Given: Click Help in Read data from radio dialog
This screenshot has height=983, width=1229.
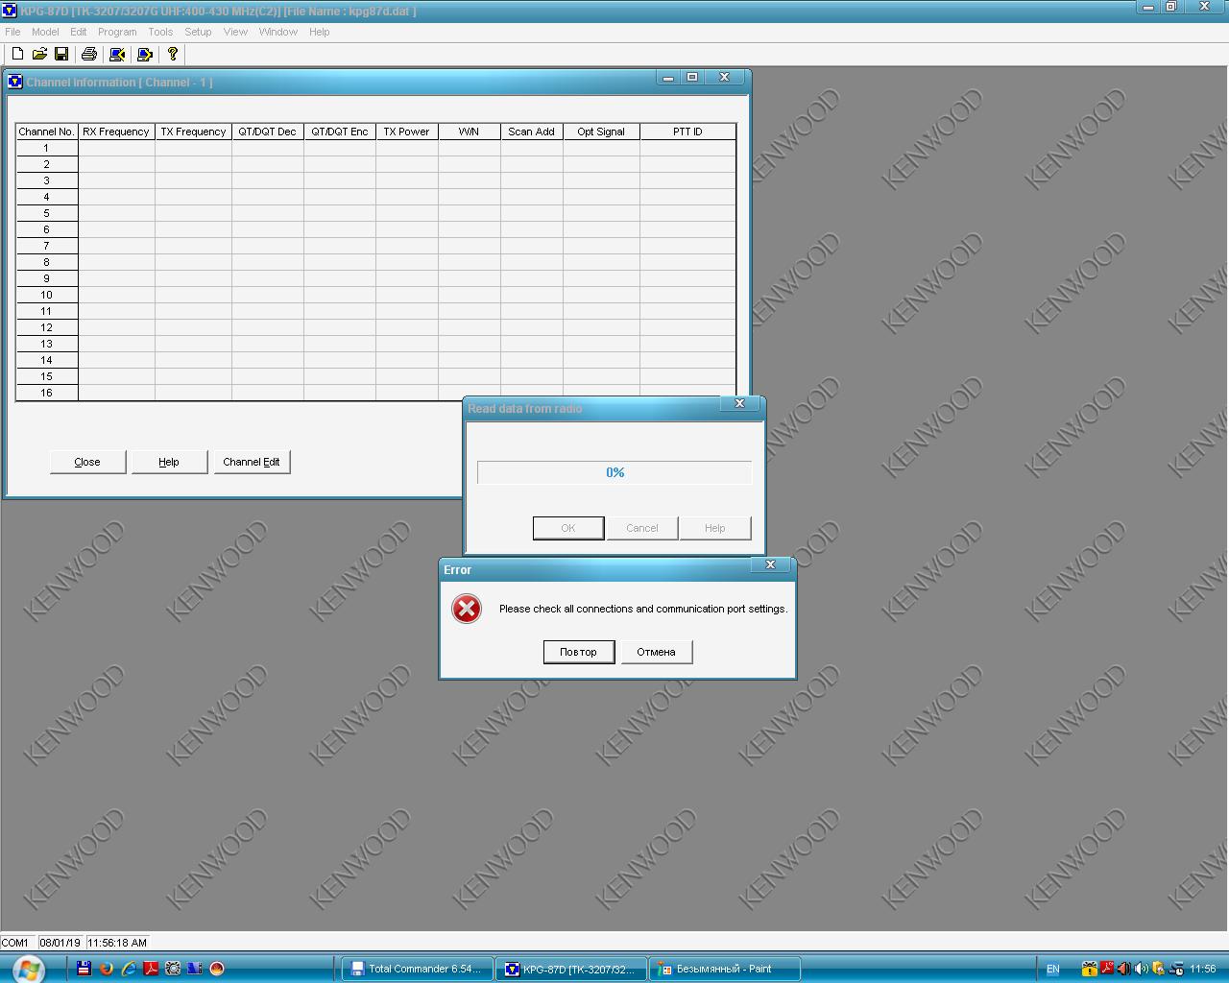Looking at the screenshot, I should coord(715,528).
